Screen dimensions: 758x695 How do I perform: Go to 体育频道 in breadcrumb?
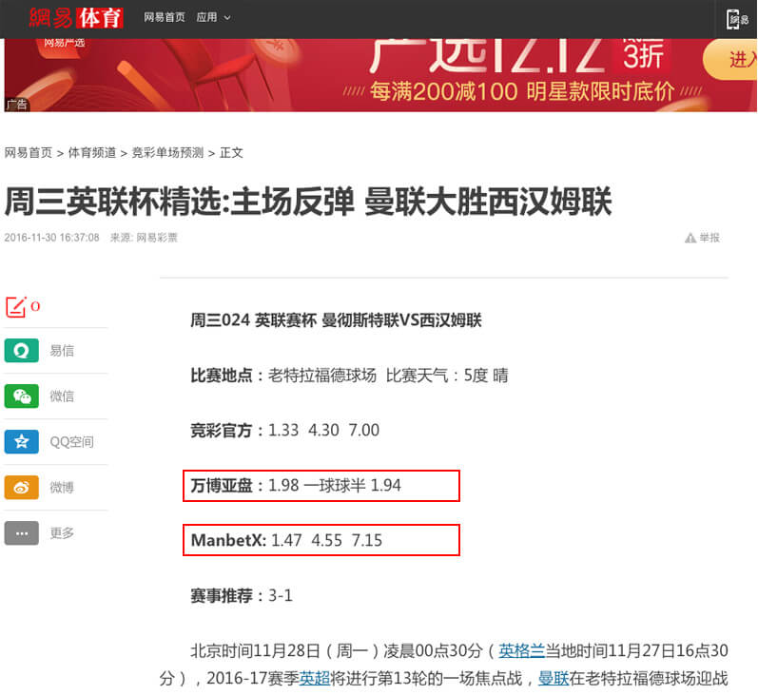tap(92, 152)
